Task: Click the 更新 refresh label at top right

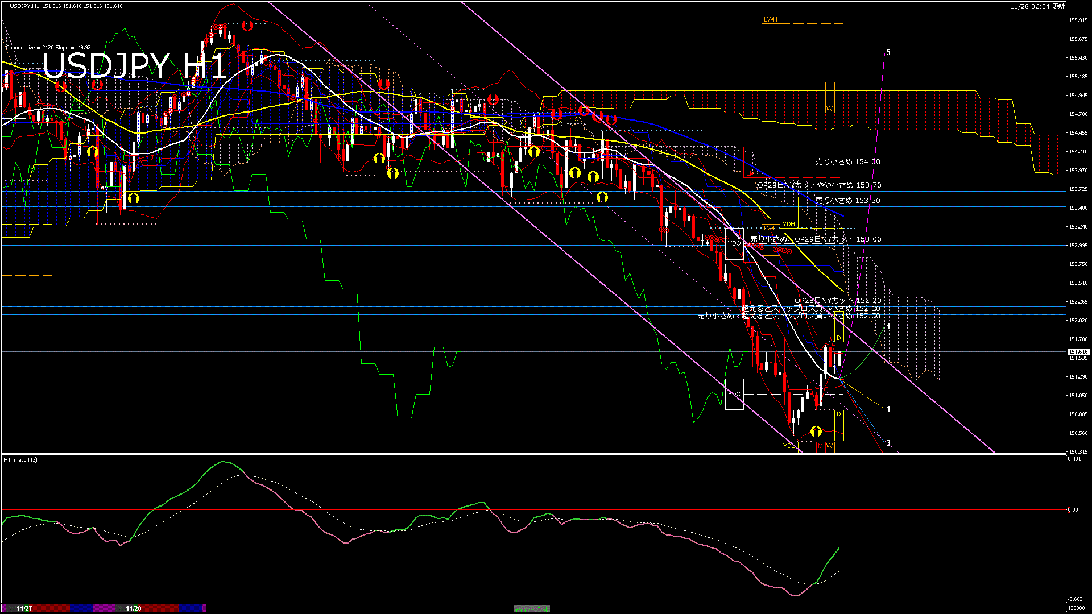Action: point(1058,6)
